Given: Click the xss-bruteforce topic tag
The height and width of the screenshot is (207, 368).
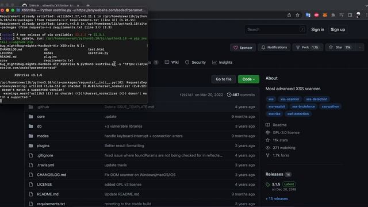Looking at the screenshot, I should point(303,106).
